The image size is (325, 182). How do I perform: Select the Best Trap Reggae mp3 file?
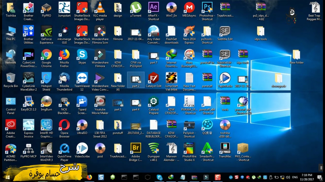pyautogui.click(x=315, y=8)
